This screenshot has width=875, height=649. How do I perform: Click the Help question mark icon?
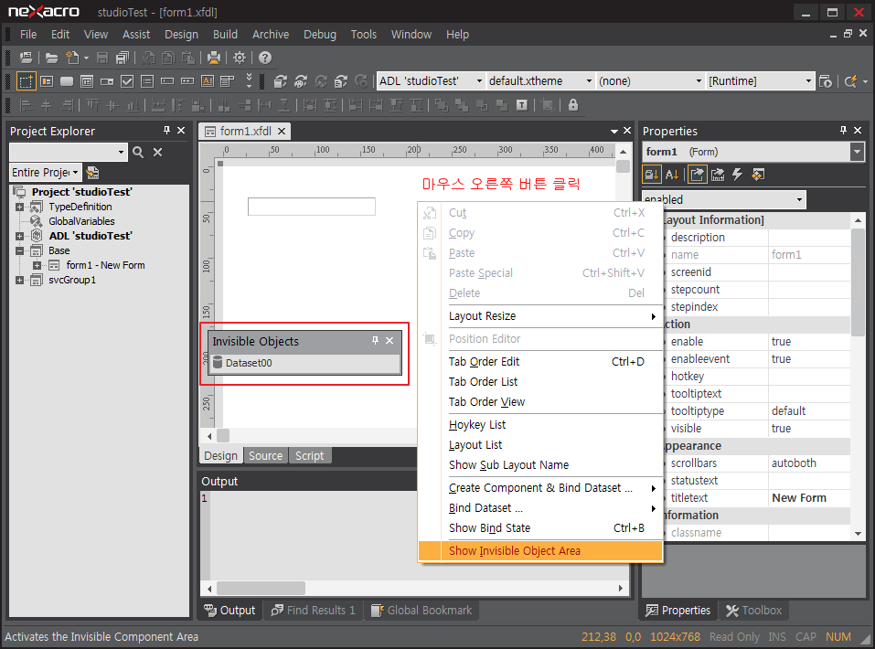(265, 58)
